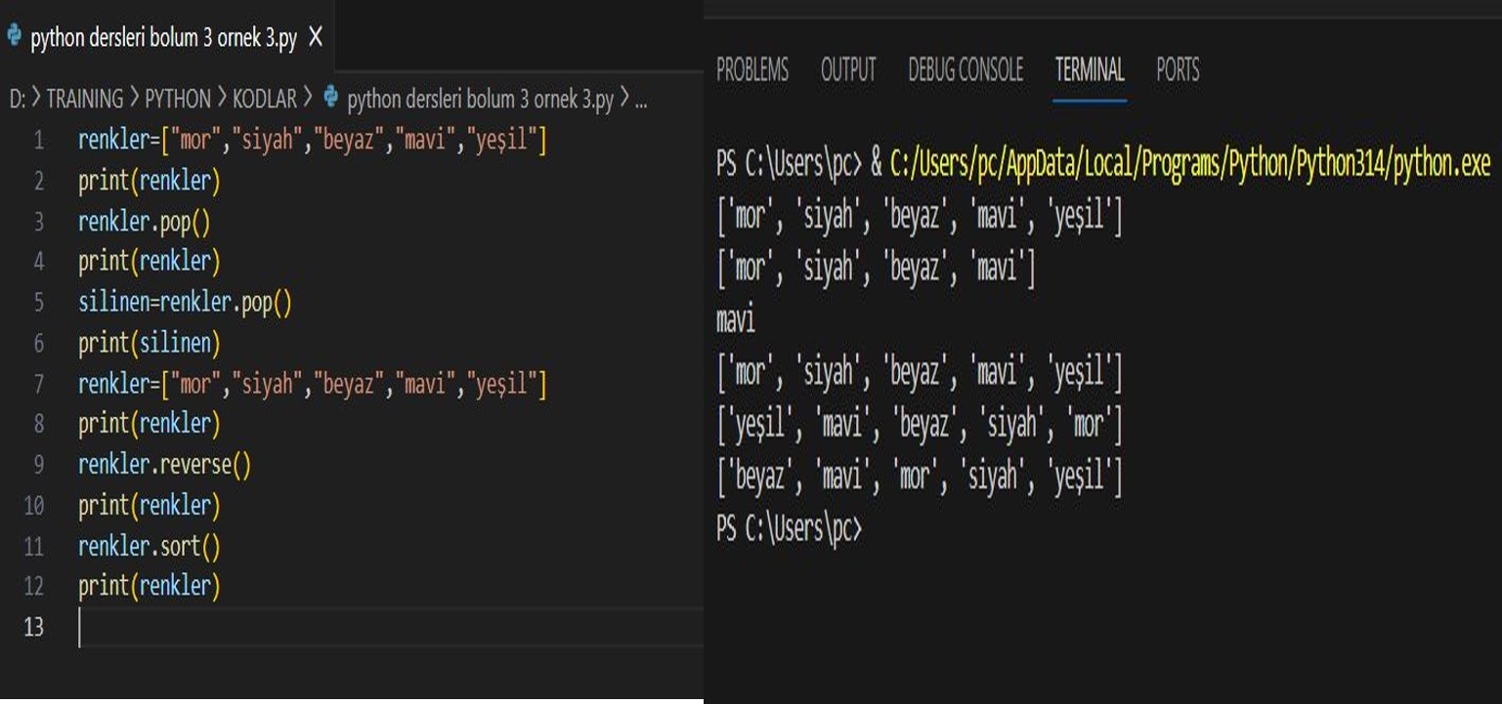
Task: Open the KODLAR folder breadcrumb
Action: coord(264,99)
